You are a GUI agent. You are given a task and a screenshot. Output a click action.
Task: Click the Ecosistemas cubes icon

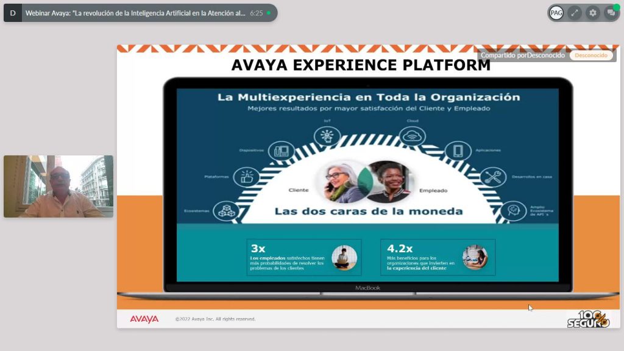226,210
